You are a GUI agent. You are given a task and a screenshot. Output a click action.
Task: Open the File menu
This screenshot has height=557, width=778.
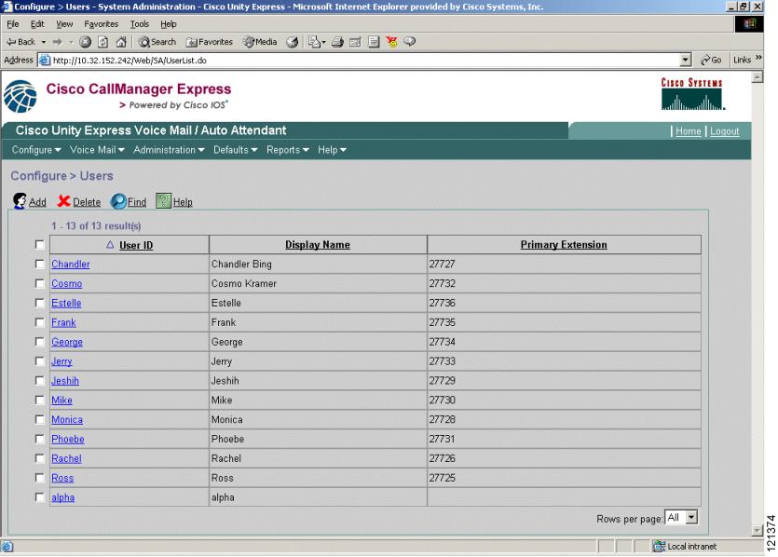[x=13, y=24]
